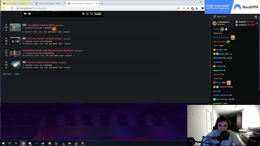Open a new browser tab
This screenshot has width=260, height=146.
tap(102, 4)
